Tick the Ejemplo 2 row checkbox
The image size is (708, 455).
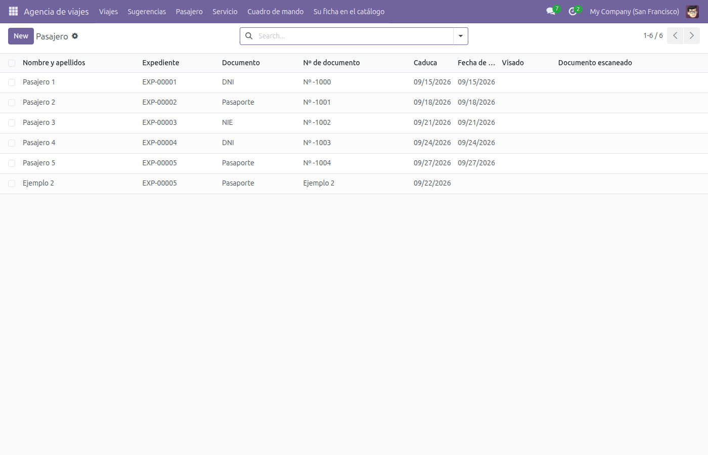[x=12, y=184]
